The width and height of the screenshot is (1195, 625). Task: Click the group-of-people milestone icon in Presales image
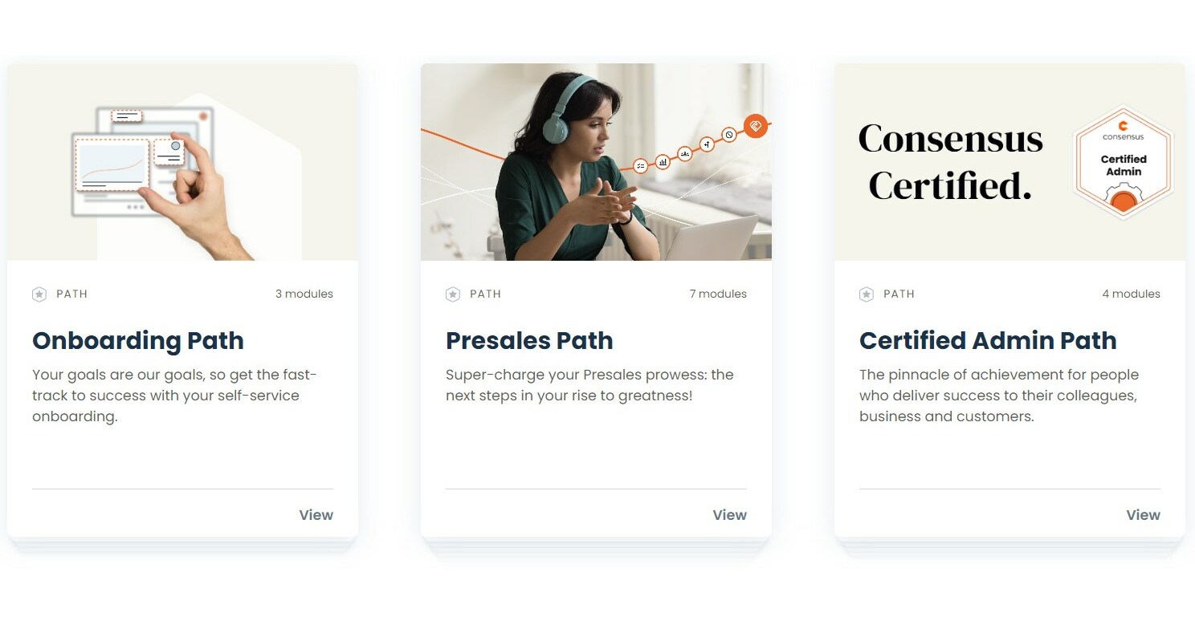(x=685, y=154)
